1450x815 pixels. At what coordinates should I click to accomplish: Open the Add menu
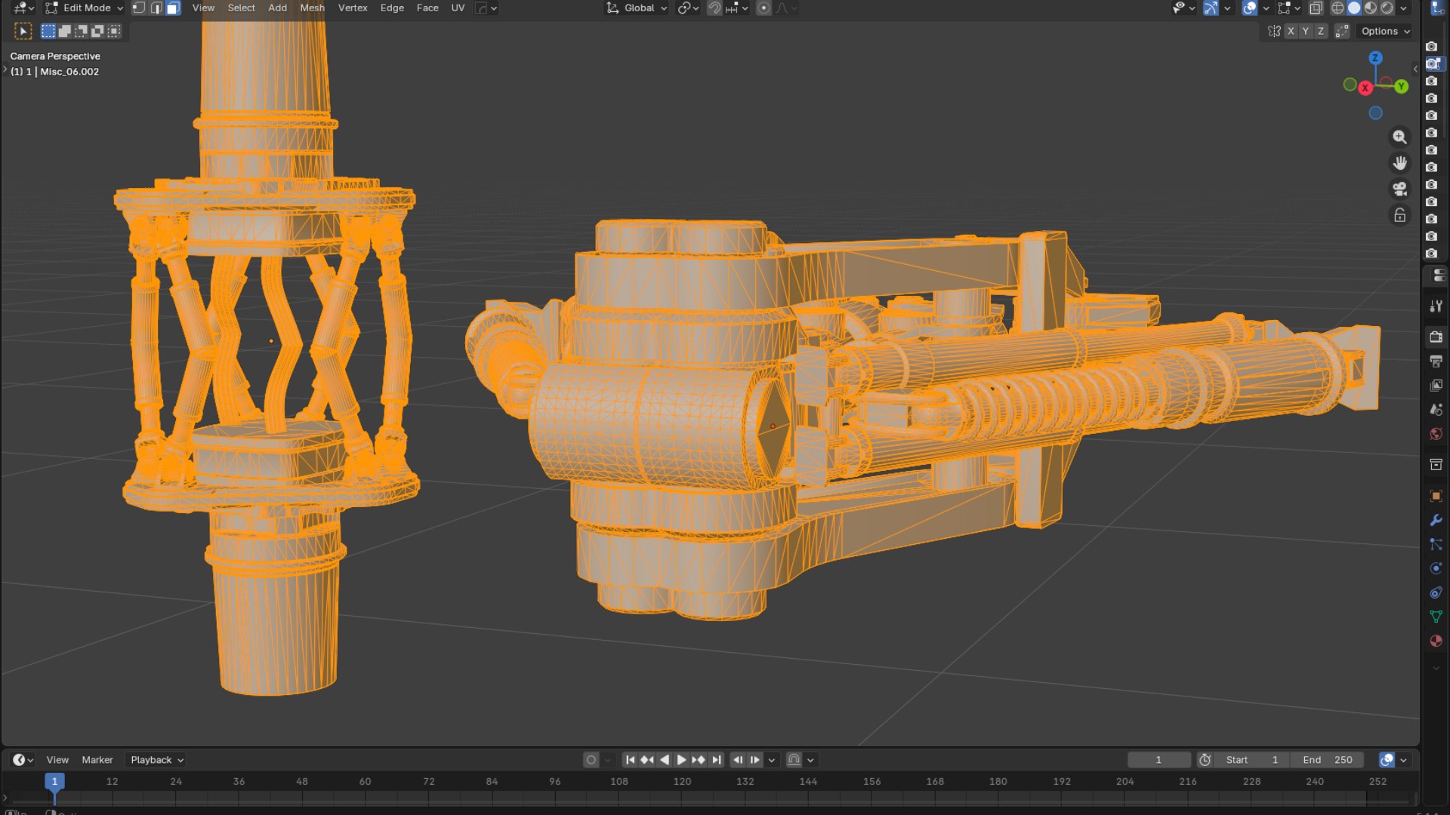(x=277, y=8)
